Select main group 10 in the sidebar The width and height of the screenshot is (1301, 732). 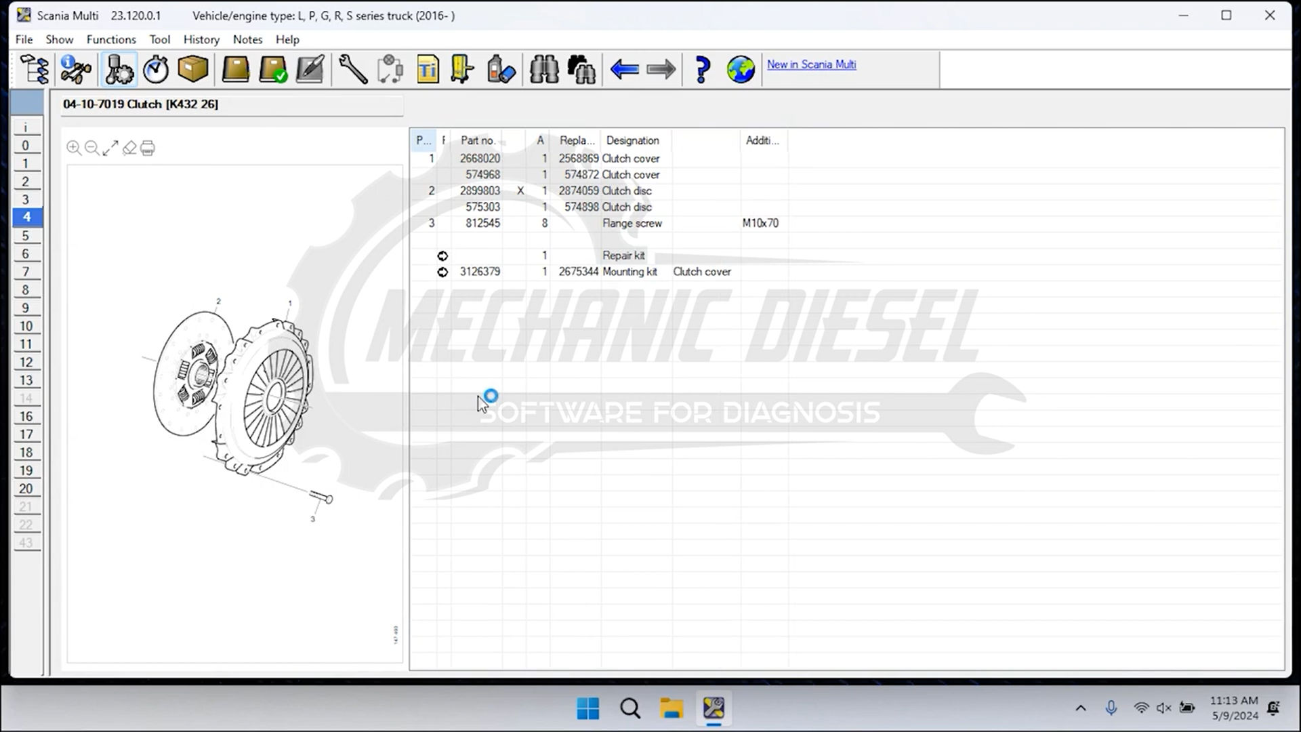[26, 326]
